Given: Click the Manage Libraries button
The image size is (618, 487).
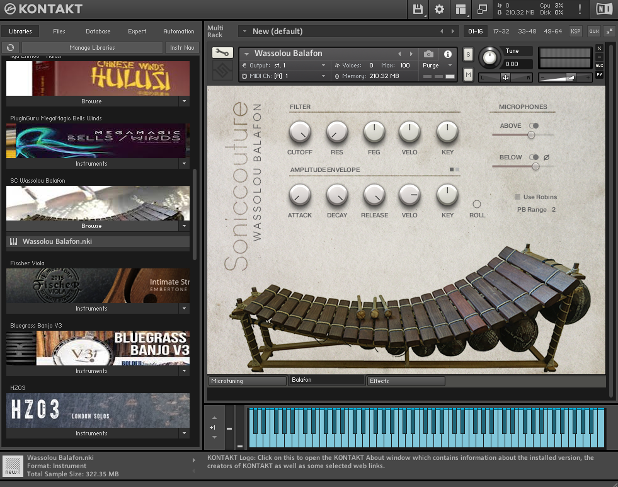Looking at the screenshot, I should 92,48.
